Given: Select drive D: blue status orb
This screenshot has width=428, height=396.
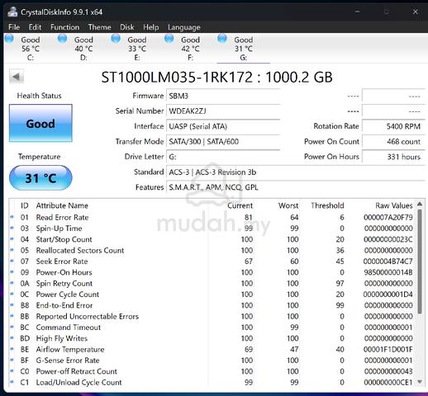Looking at the screenshot, I should click(63, 39).
